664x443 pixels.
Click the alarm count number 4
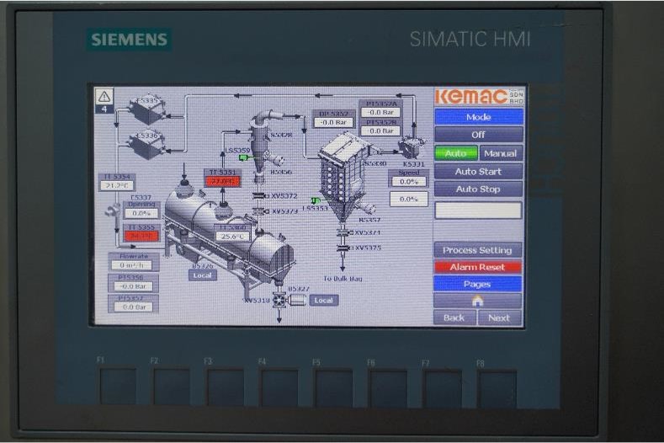pos(104,109)
